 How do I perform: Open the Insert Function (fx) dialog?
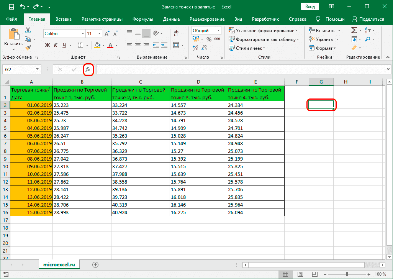(x=88, y=69)
